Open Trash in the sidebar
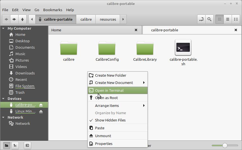Screen dimensions: 242x150 coord(20,93)
